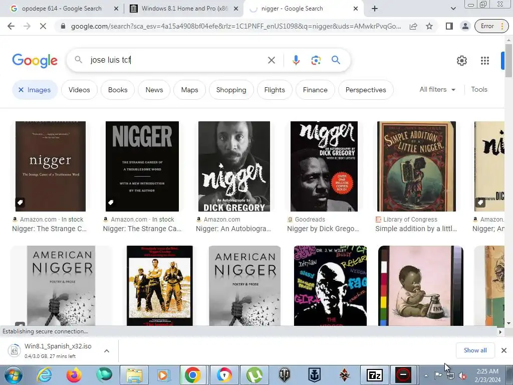Click the horizontal scroll right arrow

500,332
